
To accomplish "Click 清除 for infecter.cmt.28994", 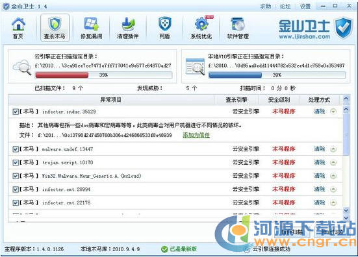I will click(x=320, y=190).
